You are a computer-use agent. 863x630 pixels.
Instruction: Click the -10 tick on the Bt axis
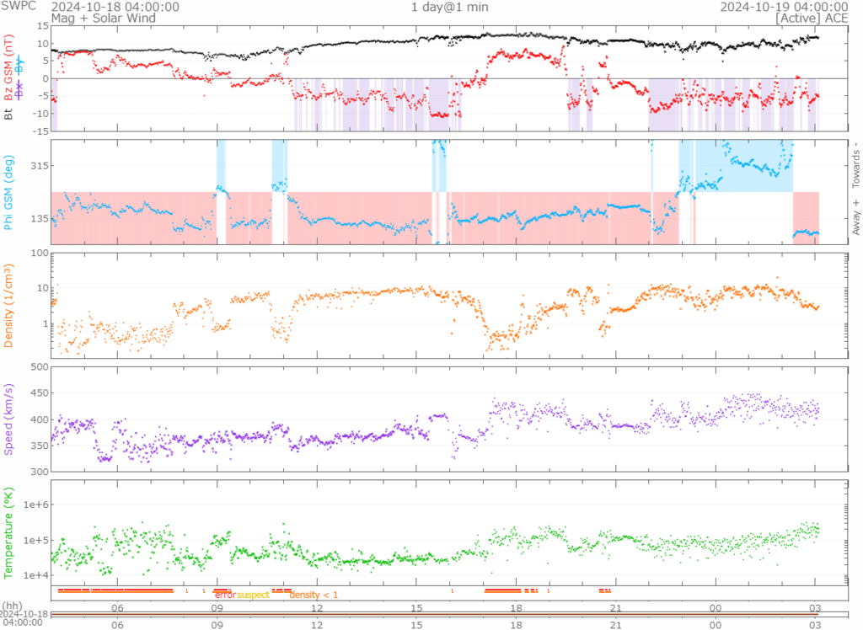pyautogui.click(x=41, y=114)
